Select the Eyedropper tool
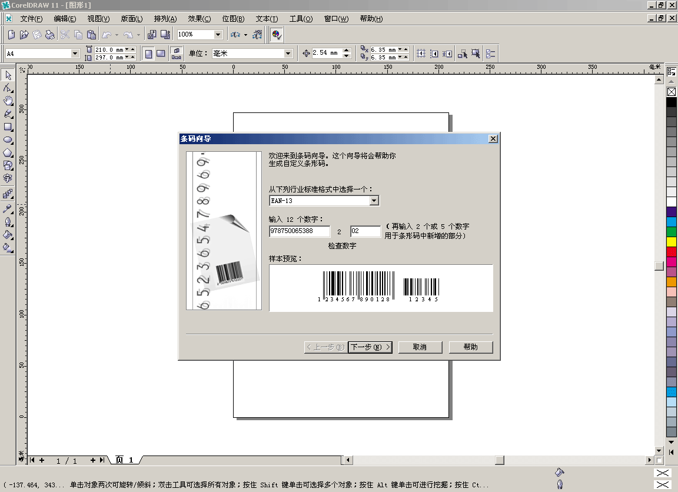The image size is (678, 492). pos(8,208)
